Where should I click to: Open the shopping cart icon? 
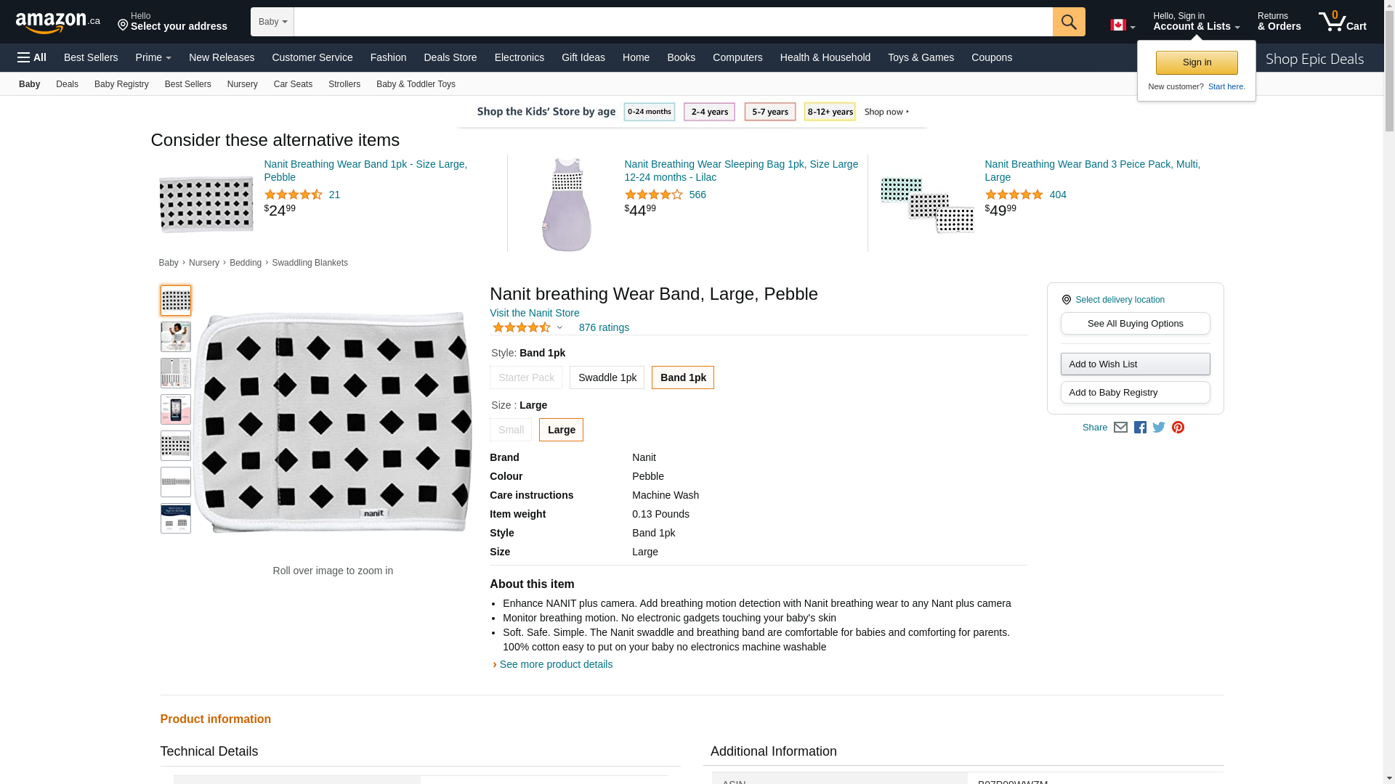[1341, 22]
